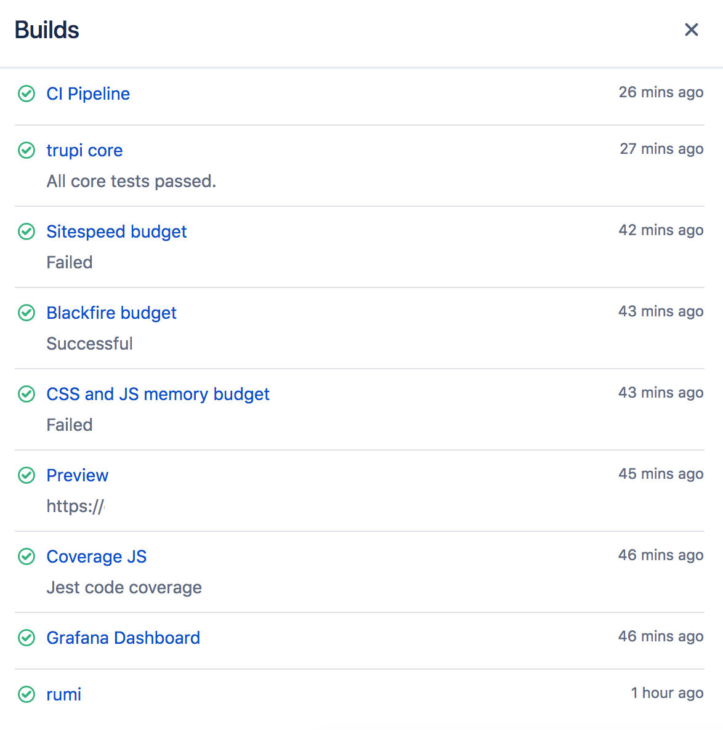The width and height of the screenshot is (723, 730).
Task: Select the green check icon beside Preview
Action: pyautogui.click(x=26, y=475)
